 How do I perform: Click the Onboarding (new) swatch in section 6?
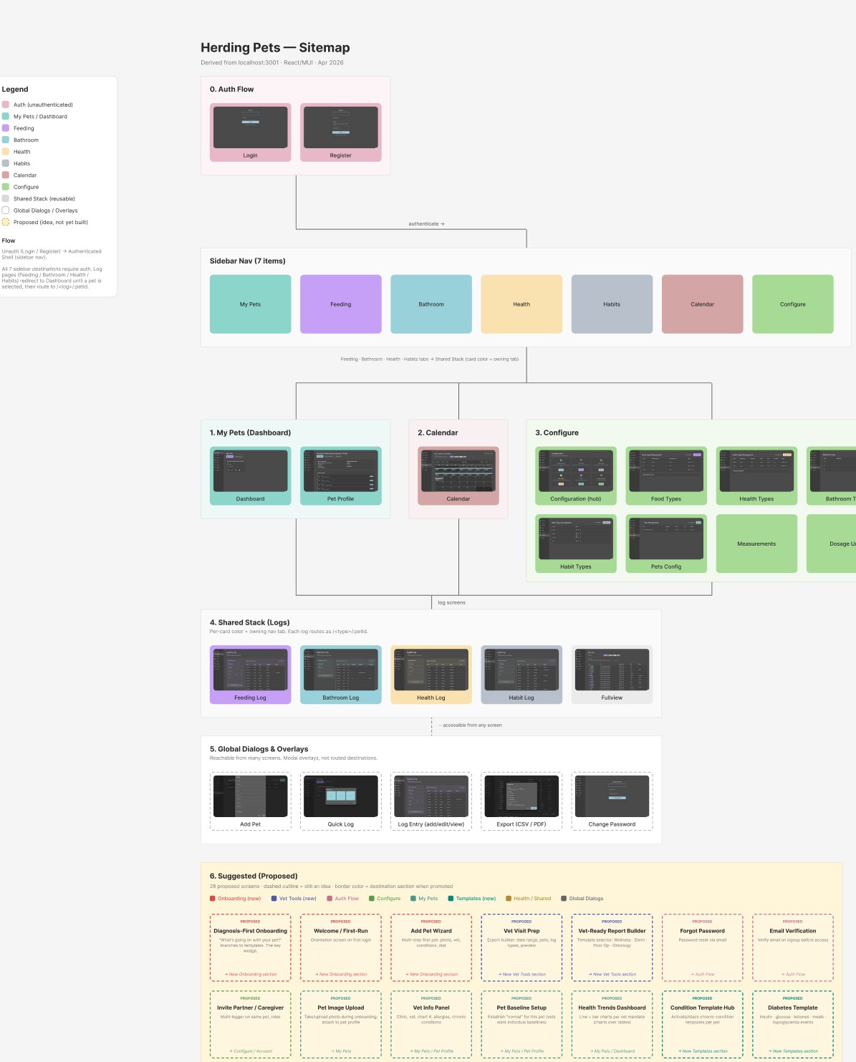pyautogui.click(x=213, y=898)
